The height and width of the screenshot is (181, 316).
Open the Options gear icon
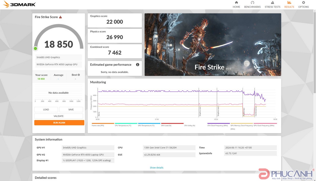click(303, 3)
